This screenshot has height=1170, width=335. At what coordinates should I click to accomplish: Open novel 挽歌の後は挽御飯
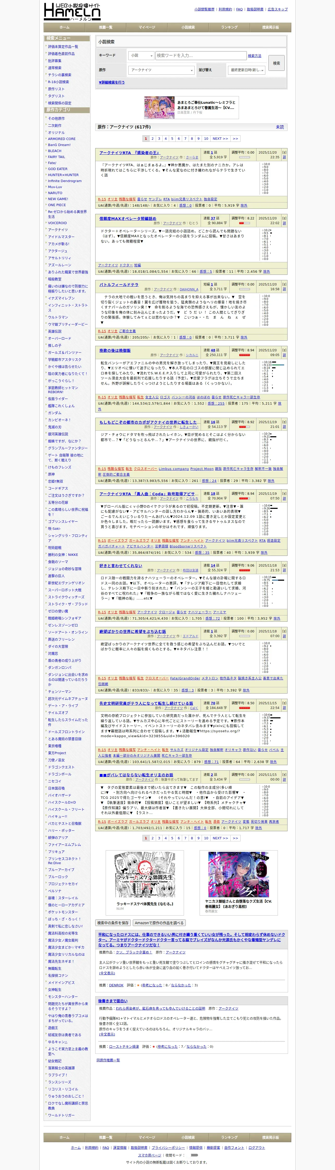point(115,350)
